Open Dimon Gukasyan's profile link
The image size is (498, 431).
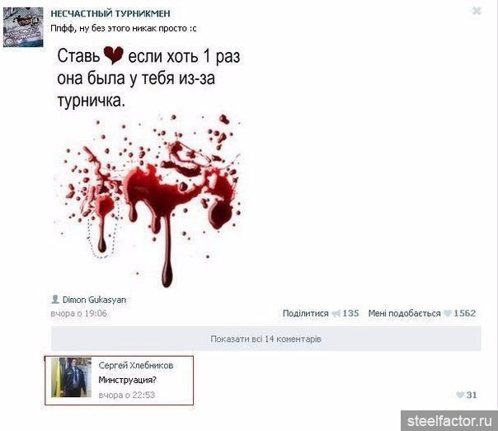[94, 300]
